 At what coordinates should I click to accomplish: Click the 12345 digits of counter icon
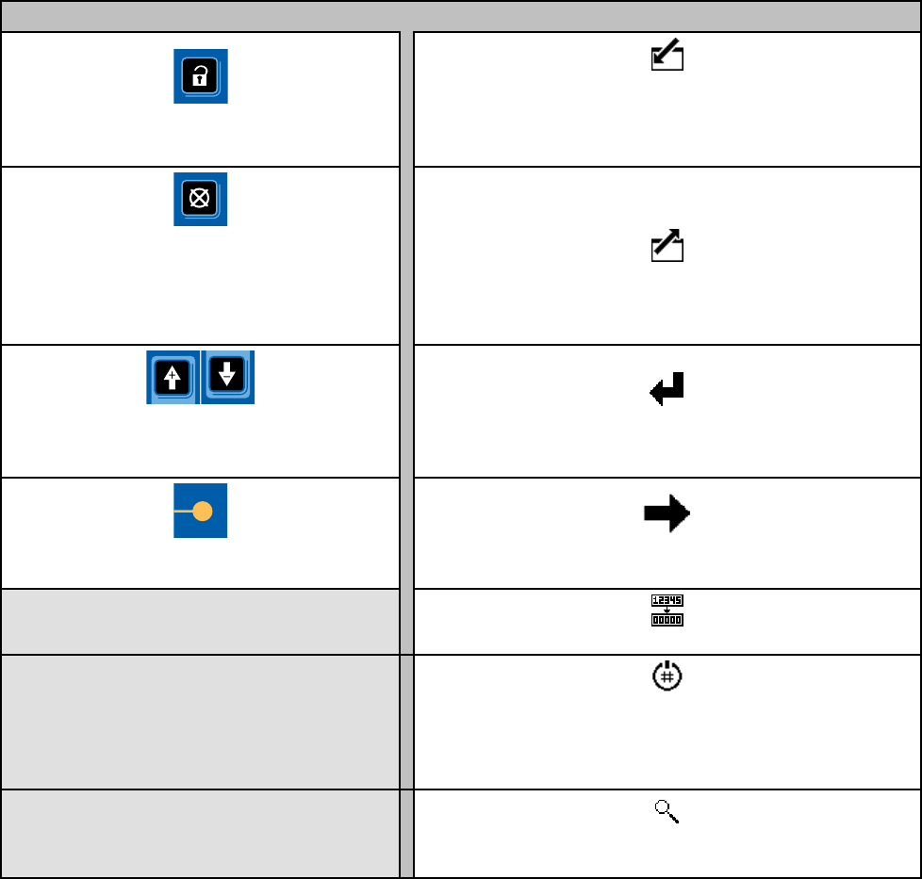(x=667, y=600)
